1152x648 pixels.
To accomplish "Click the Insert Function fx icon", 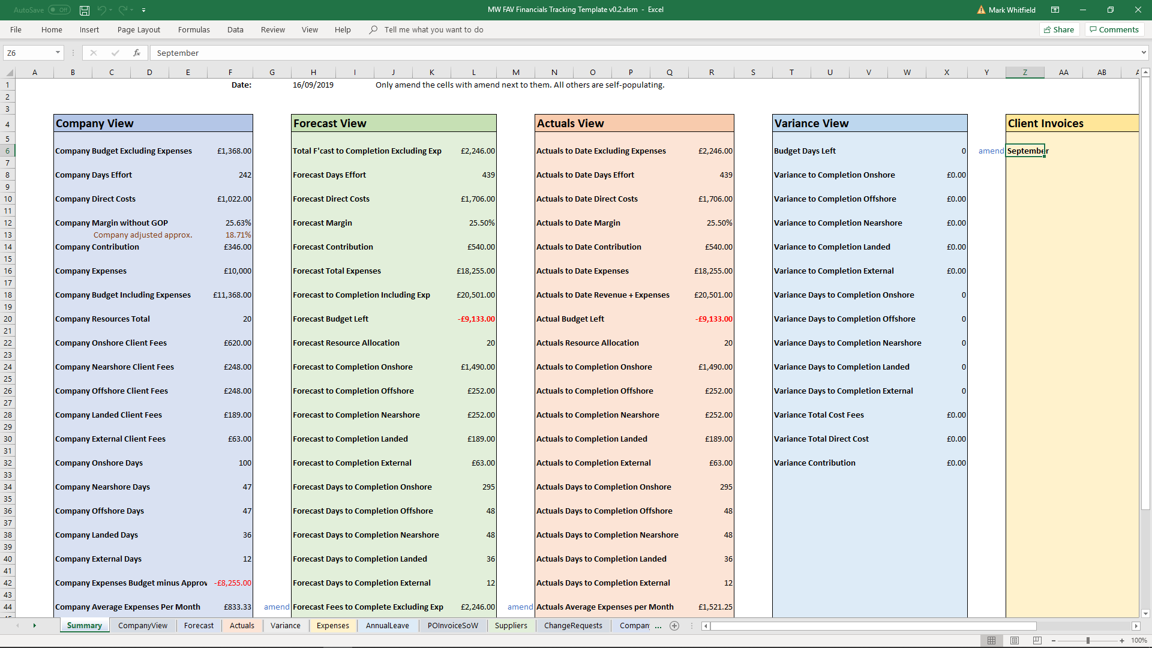I will (x=137, y=53).
